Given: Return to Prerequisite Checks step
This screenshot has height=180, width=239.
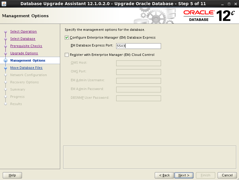Looking at the screenshot, I should 26,46.
